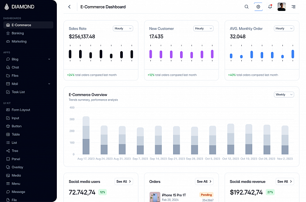Select Banking in the sidebar
This screenshot has width=306, height=202.
(28, 33)
